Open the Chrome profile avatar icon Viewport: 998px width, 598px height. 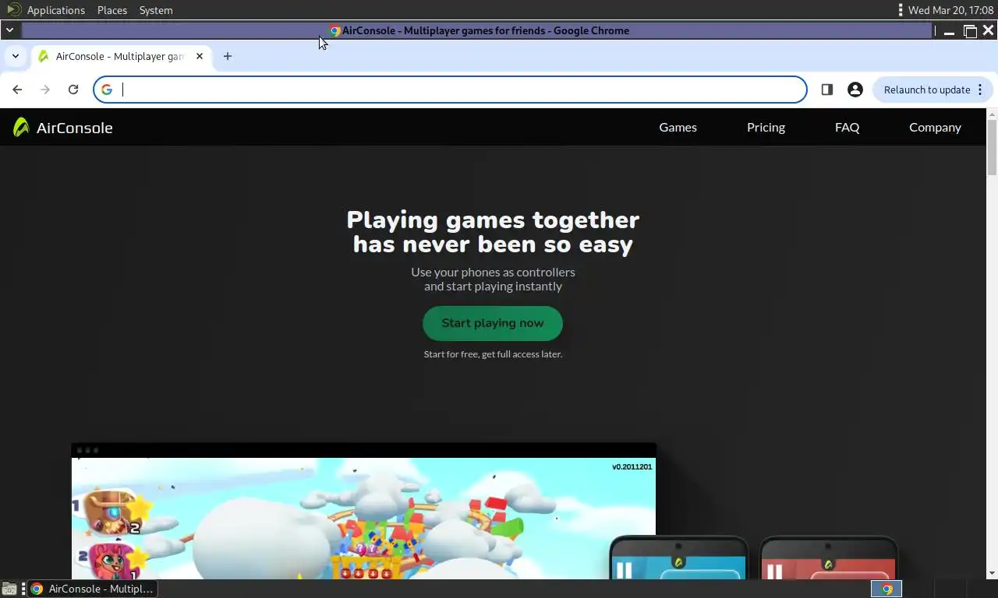[855, 90]
